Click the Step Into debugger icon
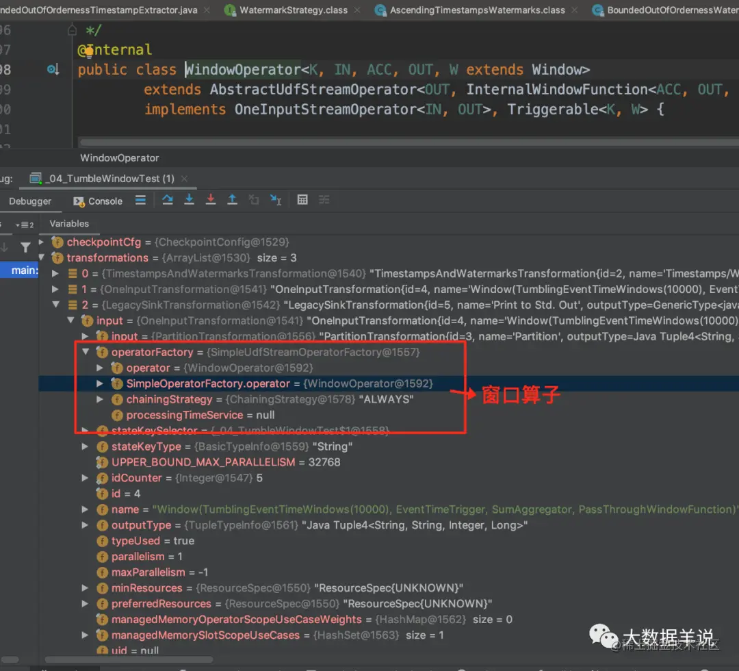Image resolution: width=739 pixels, height=671 pixels. coord(189,200)
